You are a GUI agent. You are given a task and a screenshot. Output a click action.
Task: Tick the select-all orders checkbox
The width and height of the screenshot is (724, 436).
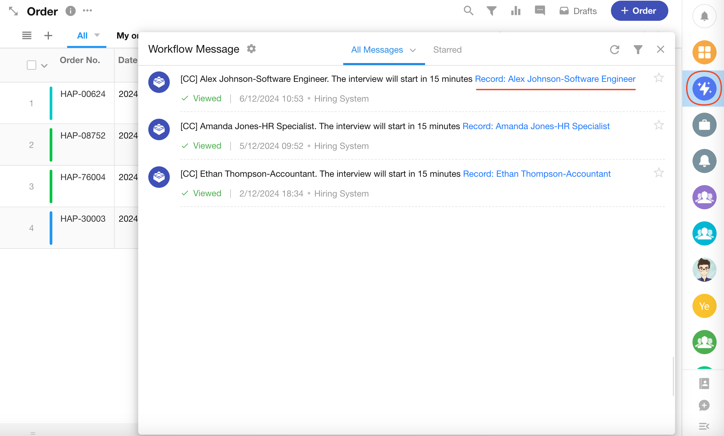(x=32, y=65)
